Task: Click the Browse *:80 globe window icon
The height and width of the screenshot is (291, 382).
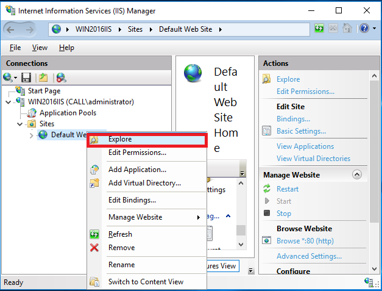Action: (266, 240)
